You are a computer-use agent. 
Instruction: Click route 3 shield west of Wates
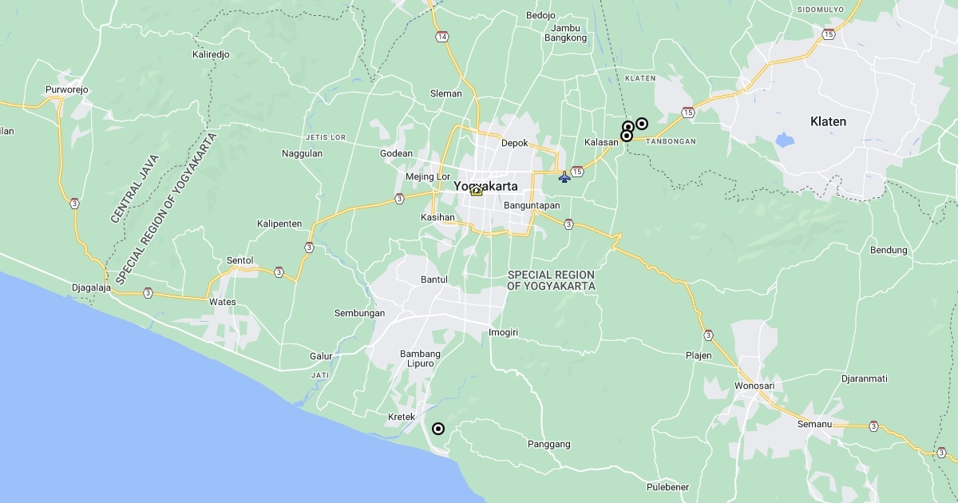click(148, 293)
